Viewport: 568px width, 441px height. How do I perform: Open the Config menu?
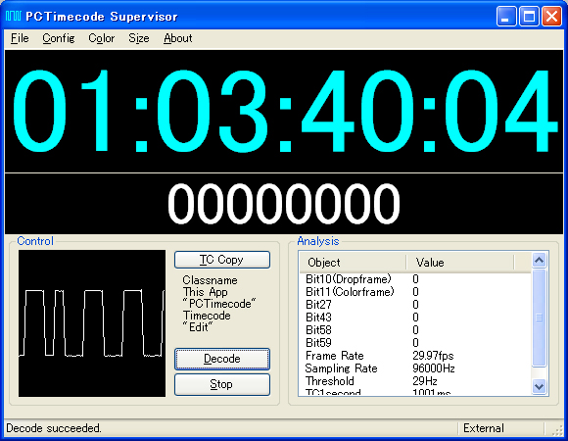tap(59, 38)
